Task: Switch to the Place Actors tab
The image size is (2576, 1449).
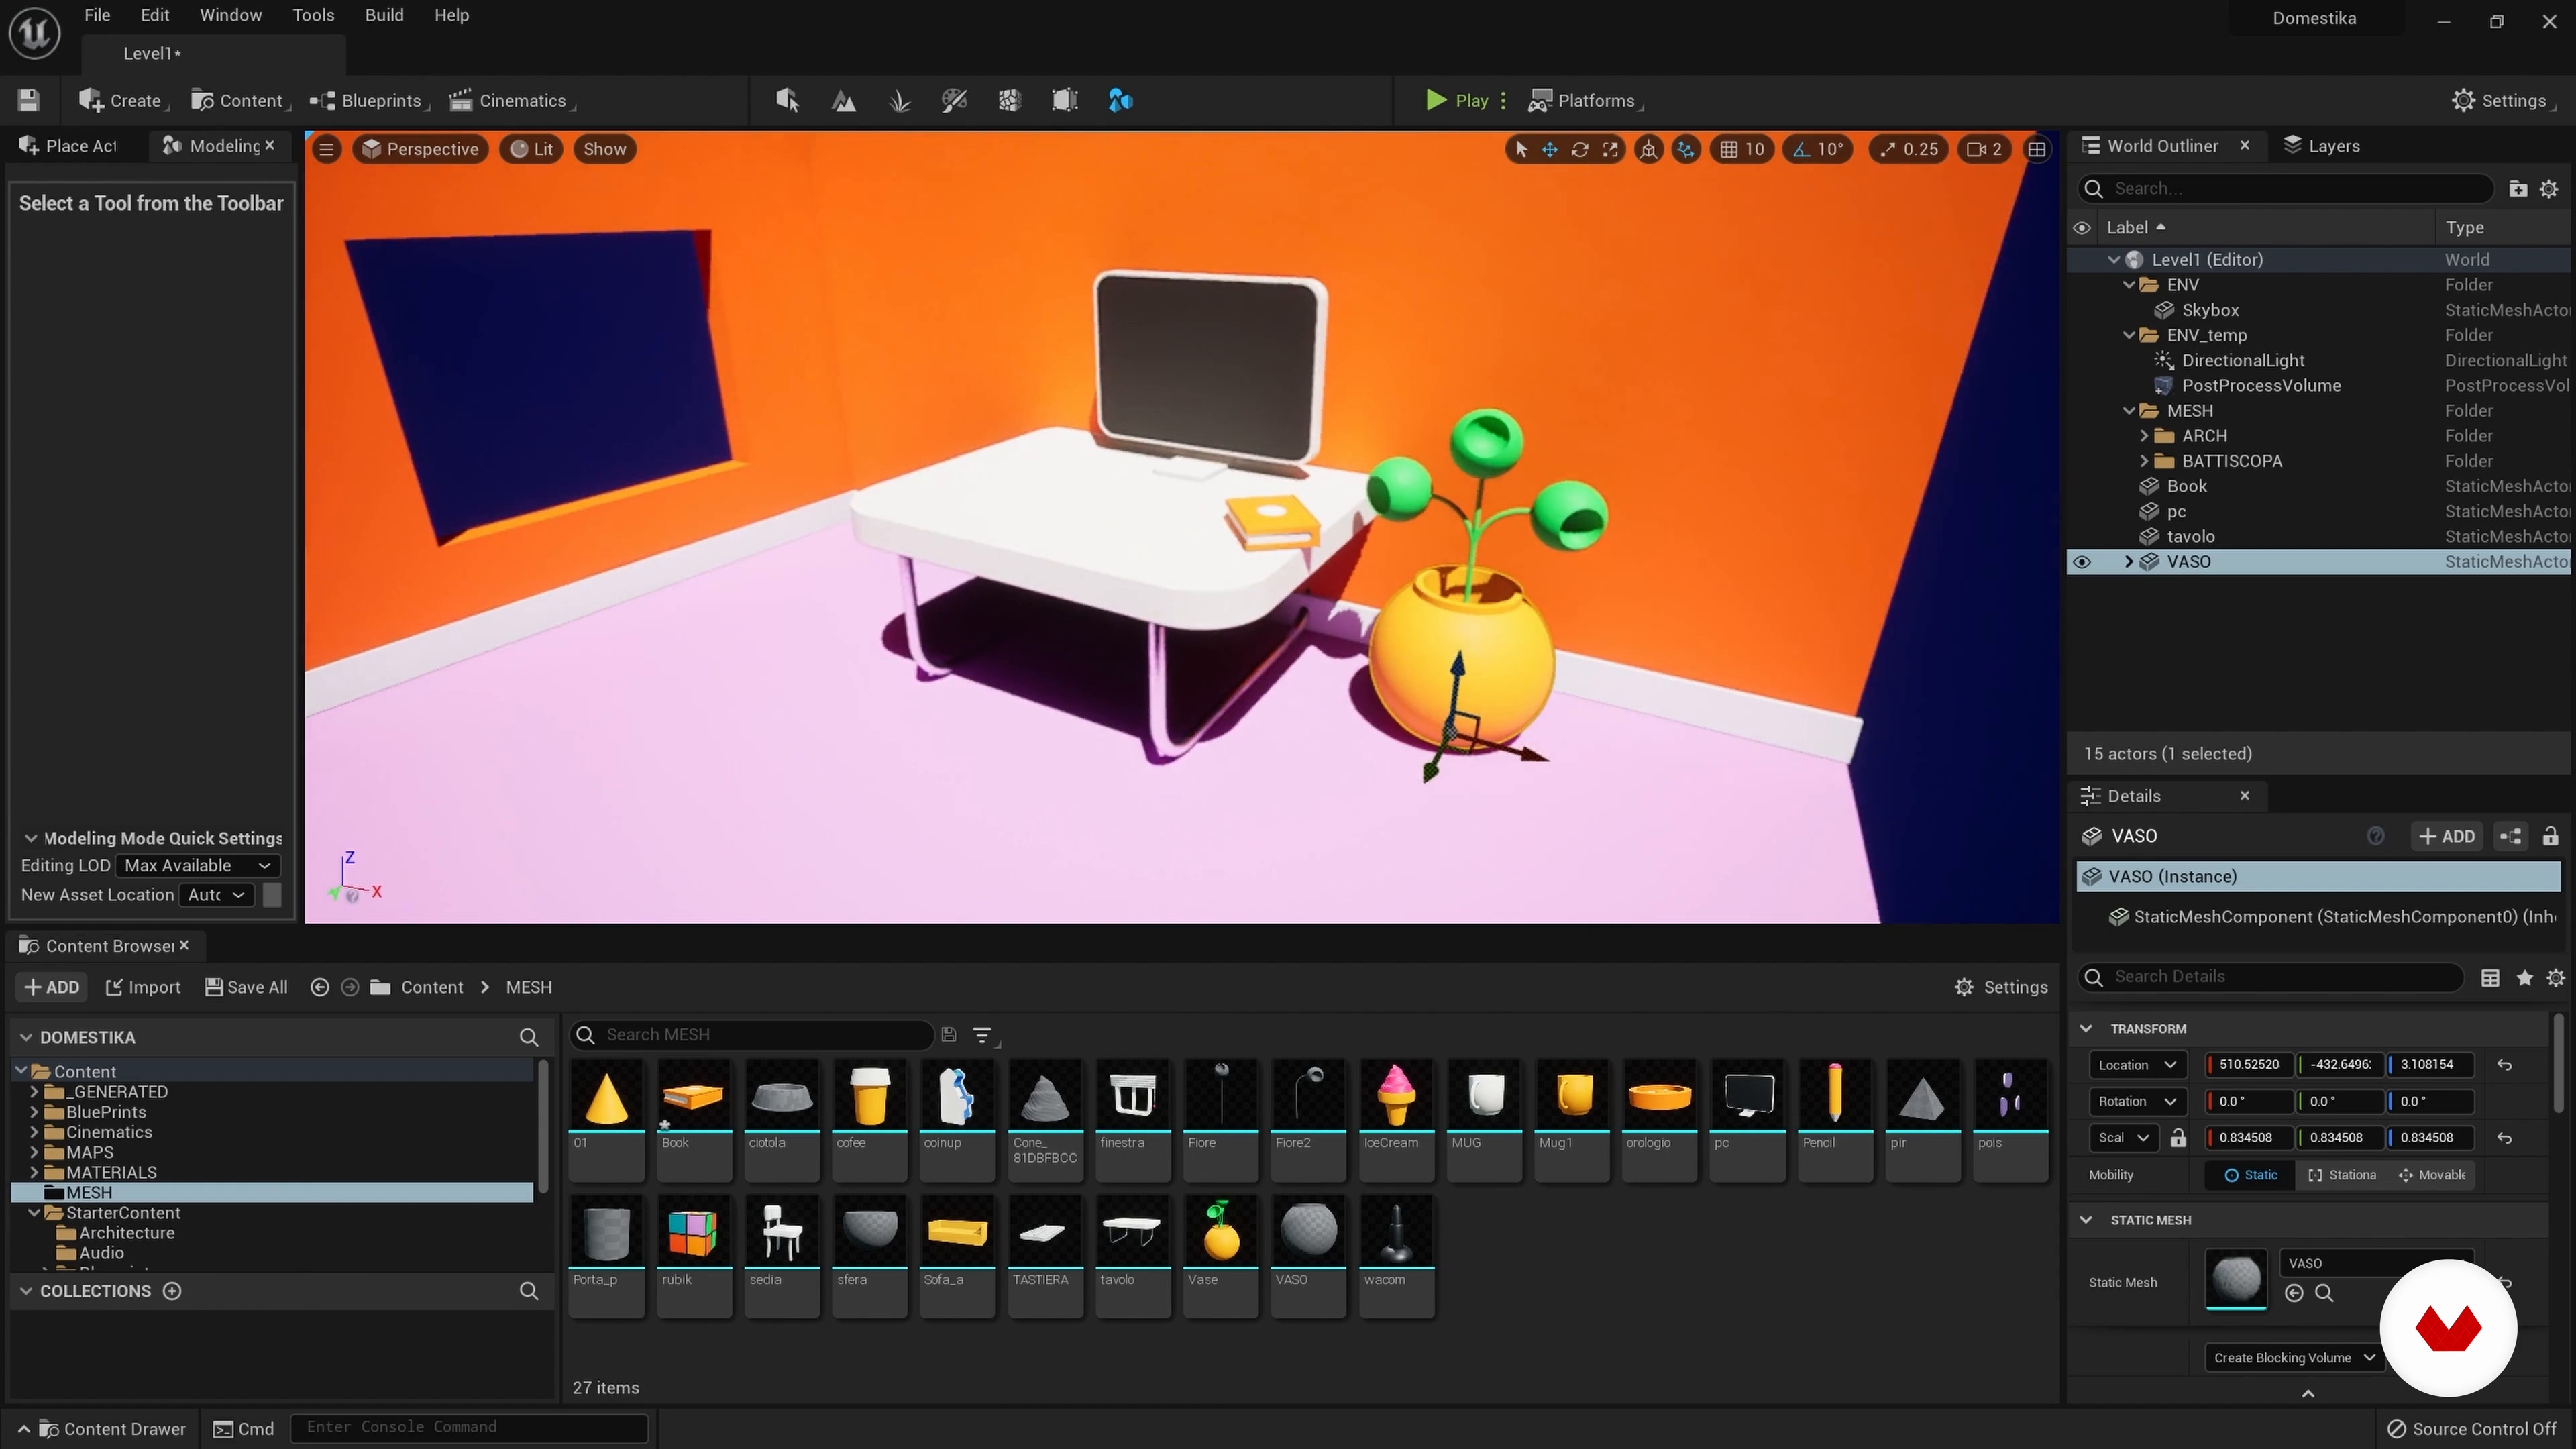Action: [68, 146]
